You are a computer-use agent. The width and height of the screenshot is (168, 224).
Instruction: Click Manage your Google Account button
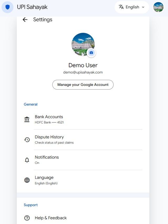[x=83, y=85]
